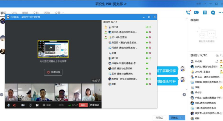Start a voice call from chat header

point(188,12)
